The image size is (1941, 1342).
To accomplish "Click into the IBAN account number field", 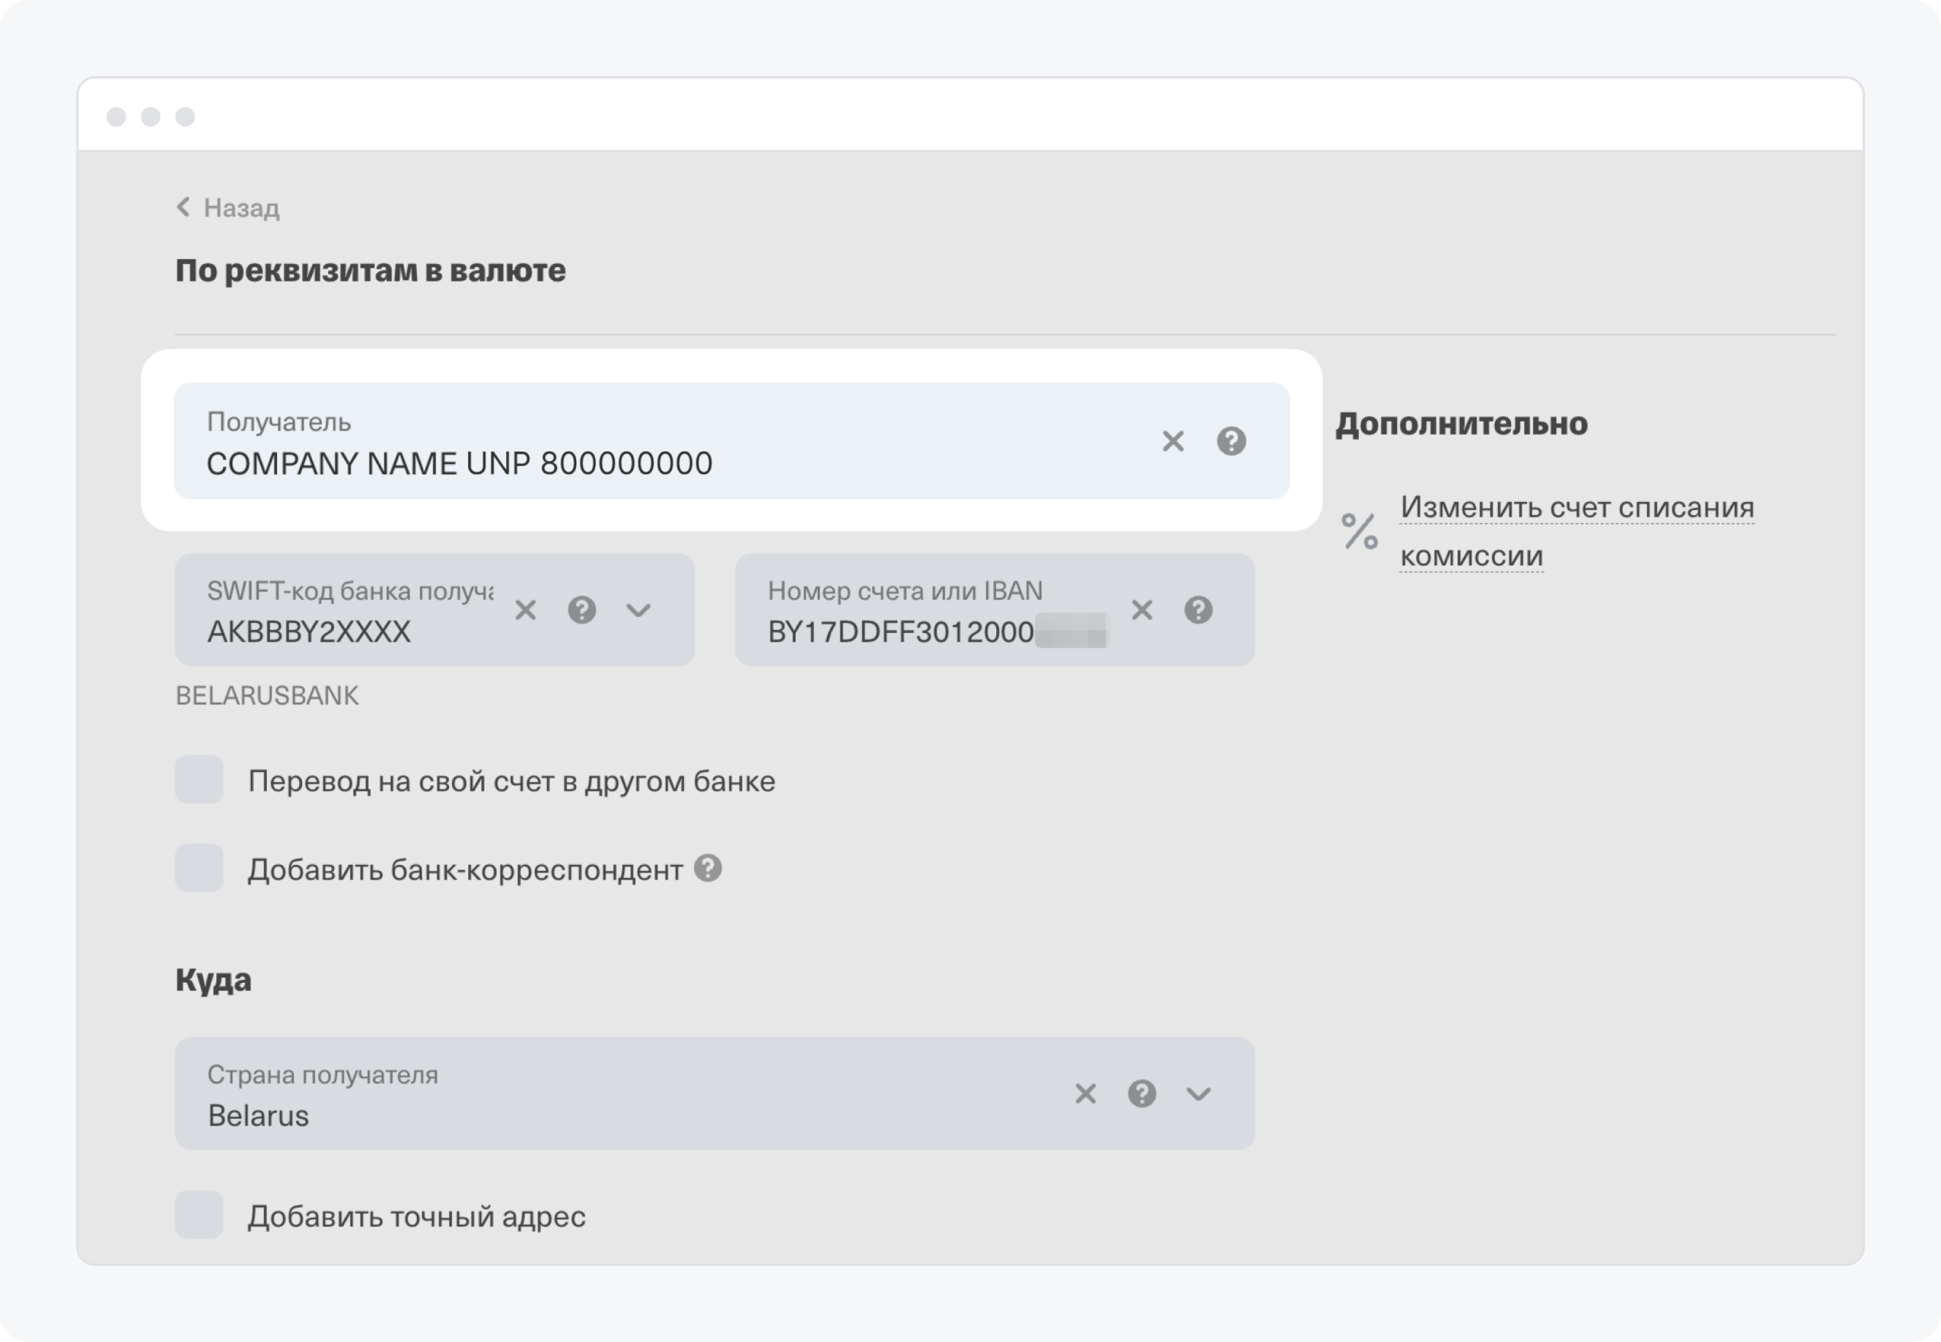I will (x=900, y=632).
